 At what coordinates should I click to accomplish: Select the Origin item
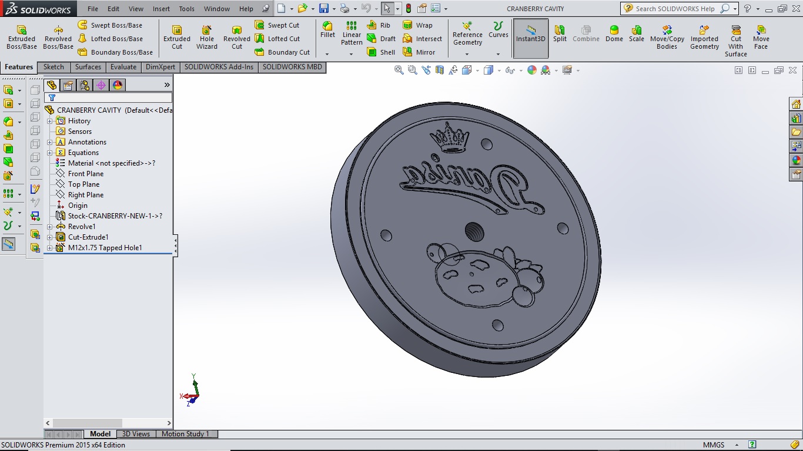coord(72,206)
